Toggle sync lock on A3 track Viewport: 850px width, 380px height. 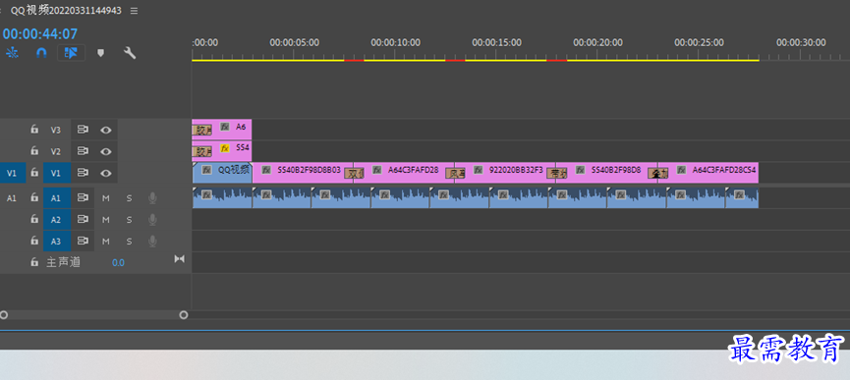tap(83, 241)
